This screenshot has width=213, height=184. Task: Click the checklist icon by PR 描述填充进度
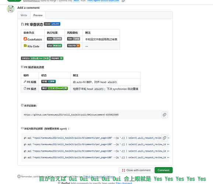pos(22,67)
